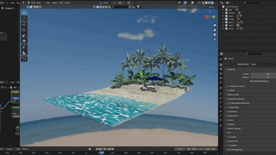Open the Render properties tab icon

[x=221, y=65]
